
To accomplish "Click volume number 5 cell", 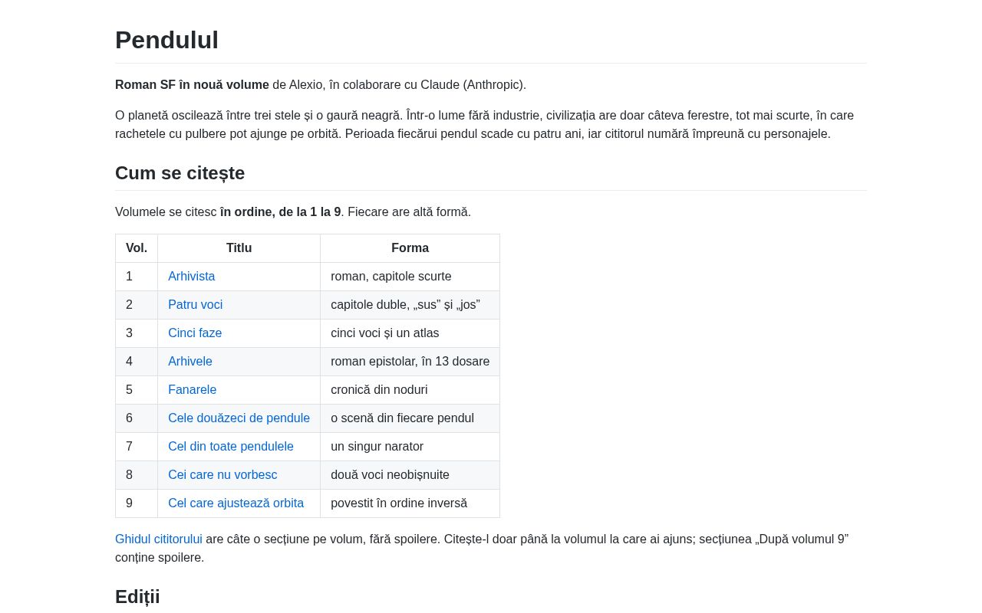I will coord(137,390).
